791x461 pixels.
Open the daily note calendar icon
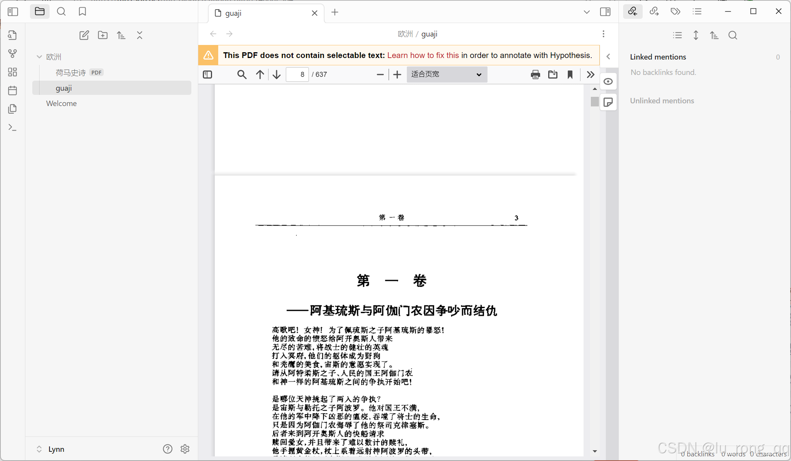coord(12,91)
